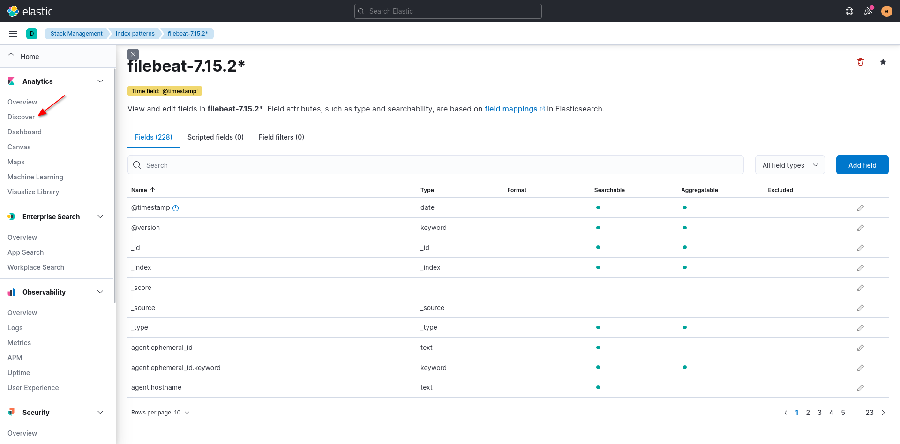
Task: Edit agent.ephemeral_id text field pencil icon
Action: click(861, 348)
